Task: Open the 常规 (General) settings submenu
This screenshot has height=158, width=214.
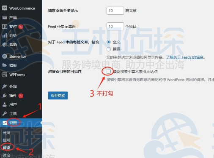Action: [x=6, y=133]
